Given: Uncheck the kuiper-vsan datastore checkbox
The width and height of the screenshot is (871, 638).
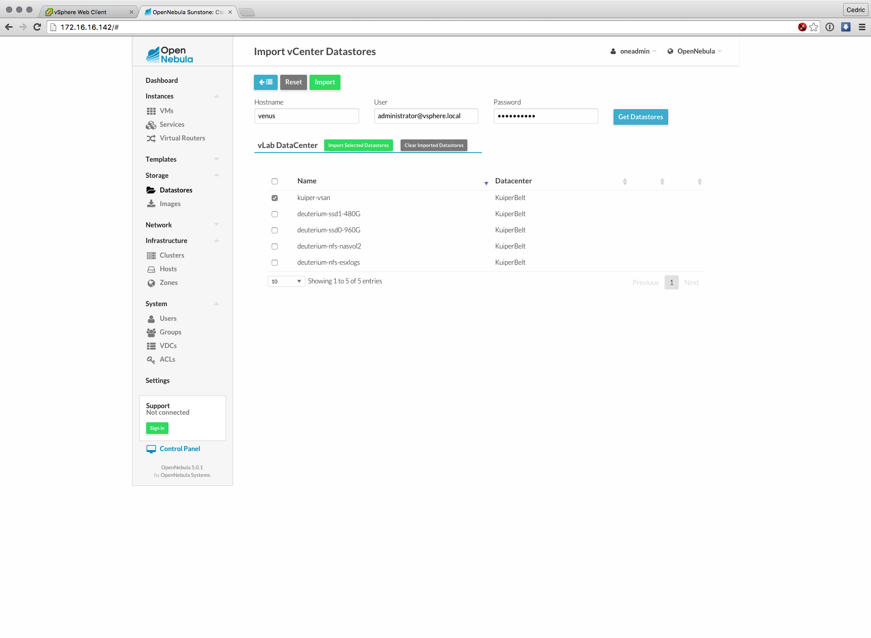Looking at the screenshot, I should 275,198.
